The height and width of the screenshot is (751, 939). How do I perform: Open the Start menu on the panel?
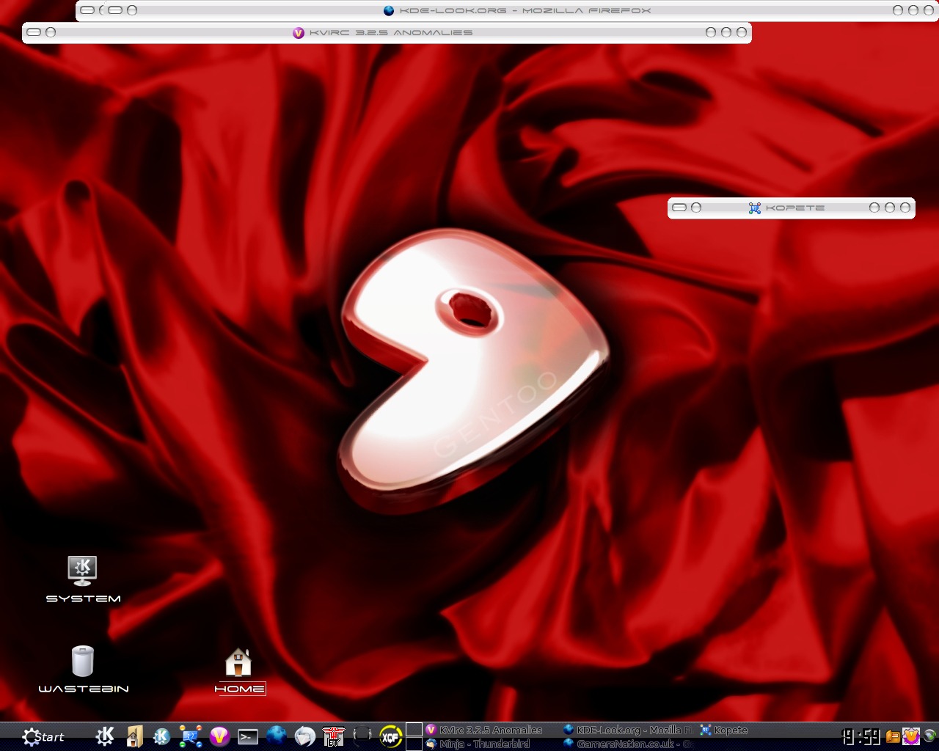[43, 736]
